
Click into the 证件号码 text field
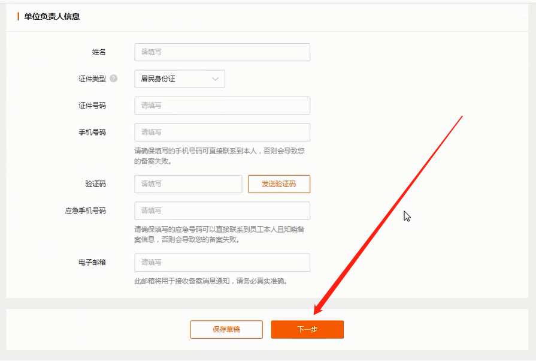[x=222, y=106]
